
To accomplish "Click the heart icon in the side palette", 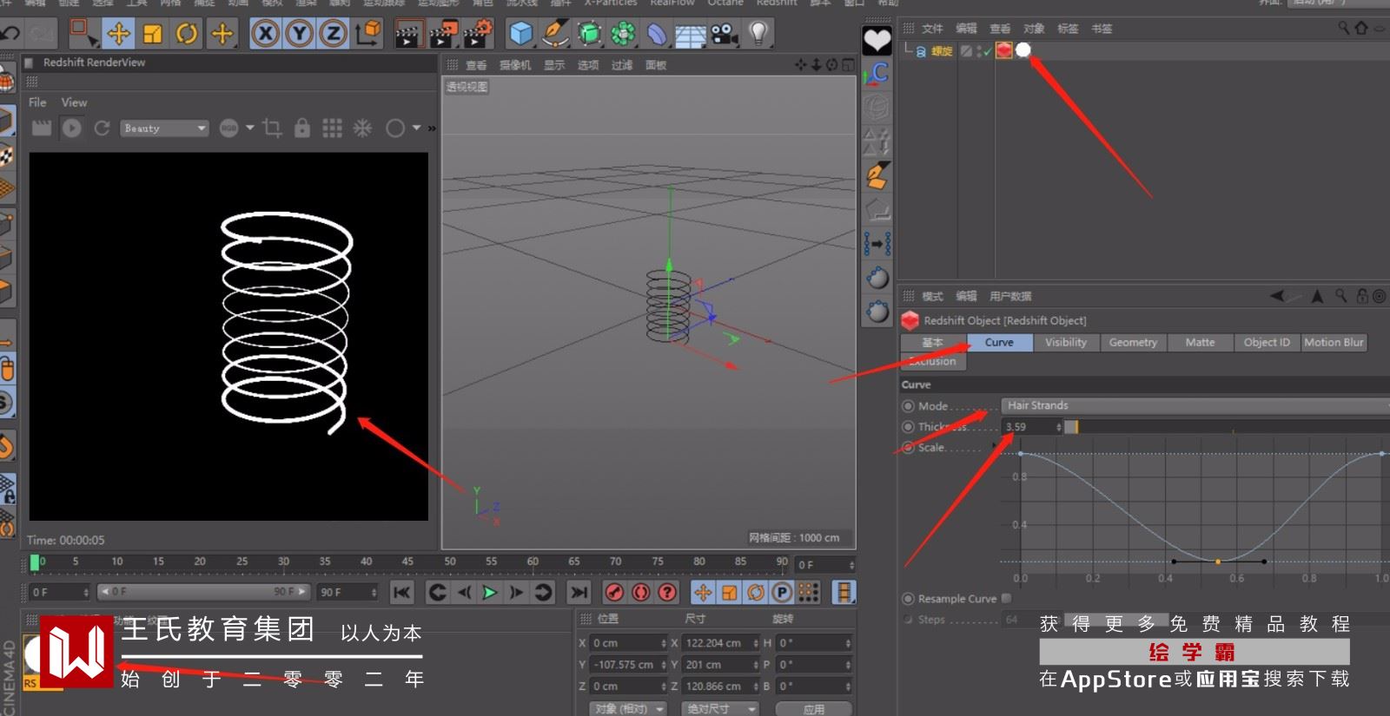I will pos(877,40).
